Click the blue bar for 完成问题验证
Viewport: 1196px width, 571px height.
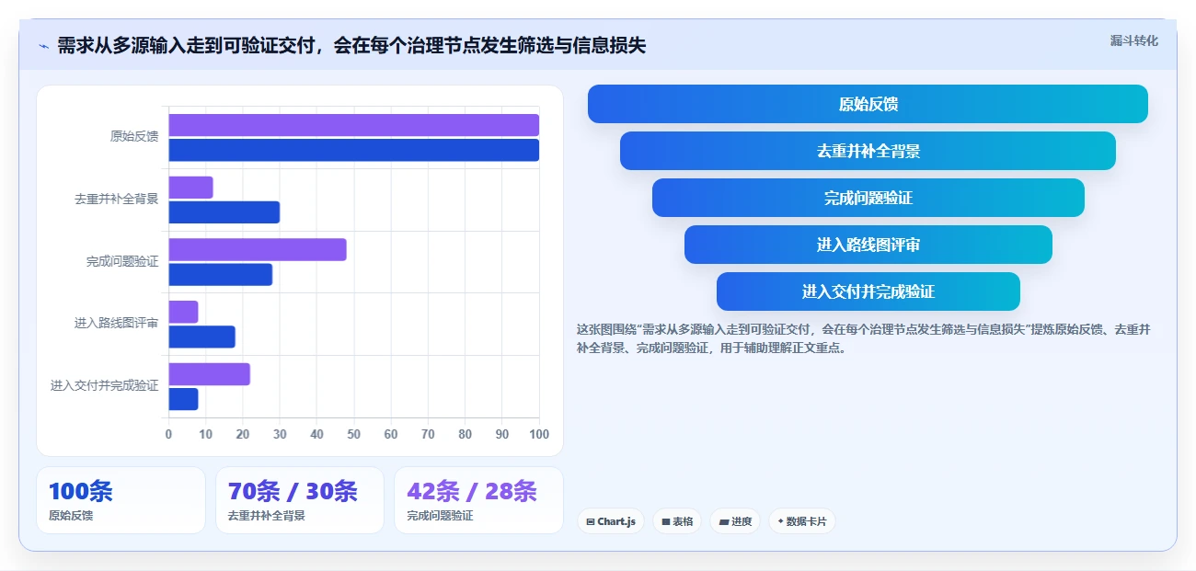click(x=220, y=275)
